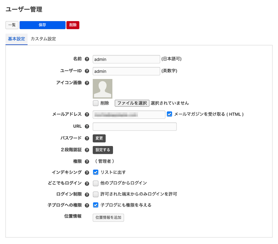Click help icon beside パスワード

click(87, 138)
